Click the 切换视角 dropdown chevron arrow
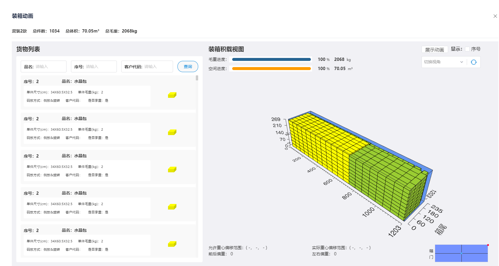Screen dimensions: 499x266 click(461, 62)
